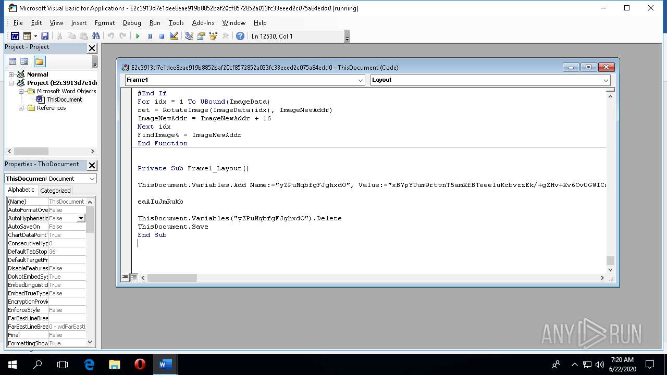Select the (Name) property row
The height and width of the screenshot is (375, 667).
coord(46,202)
